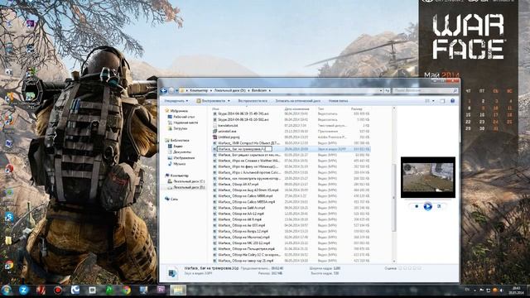530x298 pixels.
Task: Sort by the Тип column header
Action: click(320, 109)
